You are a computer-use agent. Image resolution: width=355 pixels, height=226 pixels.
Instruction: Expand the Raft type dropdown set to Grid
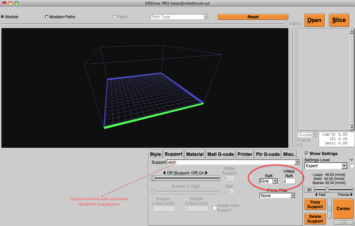[x=275, y=181]
